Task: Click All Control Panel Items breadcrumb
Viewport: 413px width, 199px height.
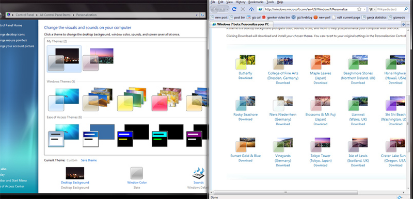Action: pos(55,15)
